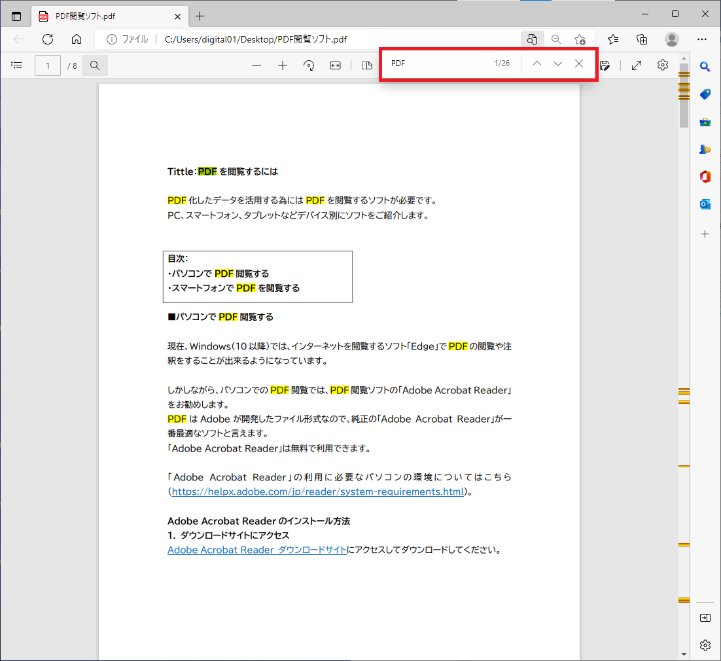Click the find-on-page icon in address bar
Viewport: 721px width, 661px height.
(532, 39)
